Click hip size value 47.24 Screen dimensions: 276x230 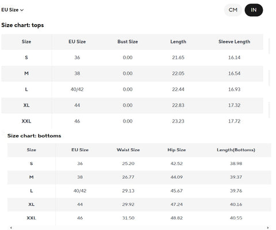(177, 205)
